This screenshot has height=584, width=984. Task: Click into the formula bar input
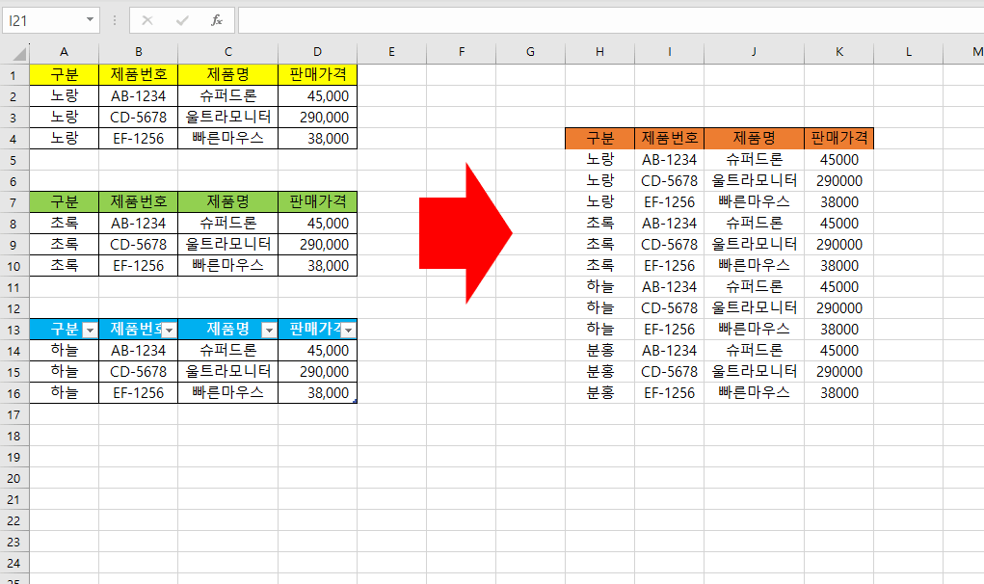[x=611, y=20]
